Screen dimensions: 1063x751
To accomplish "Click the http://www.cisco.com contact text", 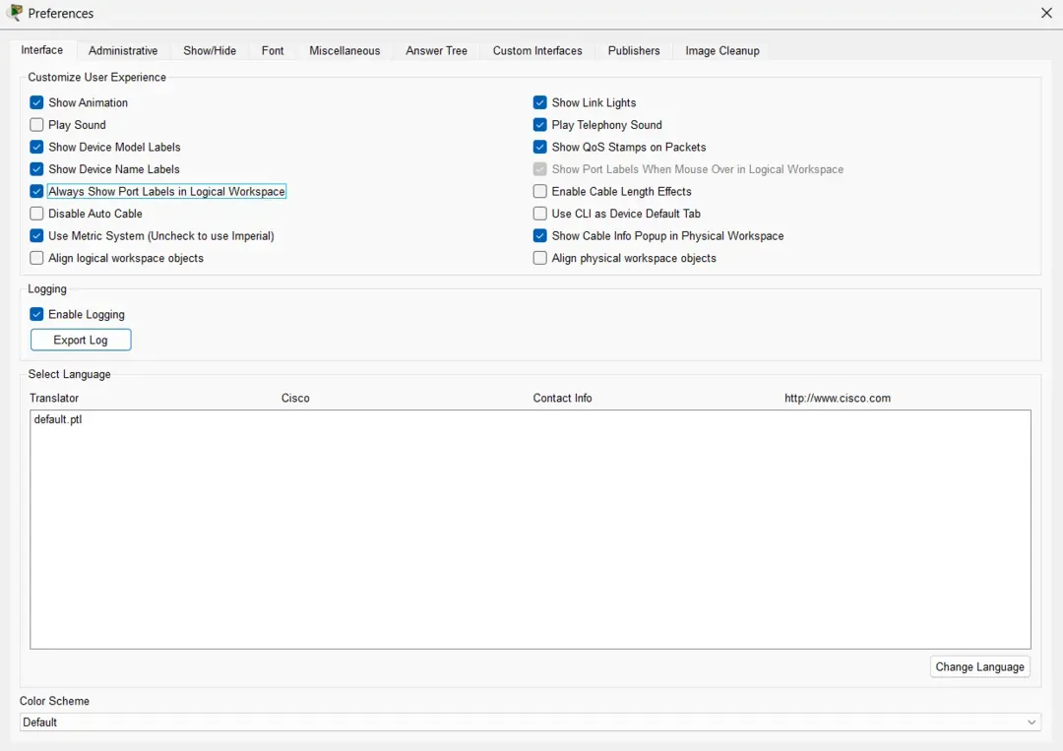I will pyautogui.click(x=838, y=398).
